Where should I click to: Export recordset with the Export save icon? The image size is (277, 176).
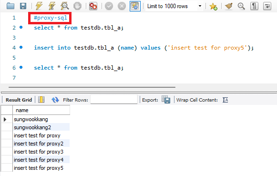[166, 100]
